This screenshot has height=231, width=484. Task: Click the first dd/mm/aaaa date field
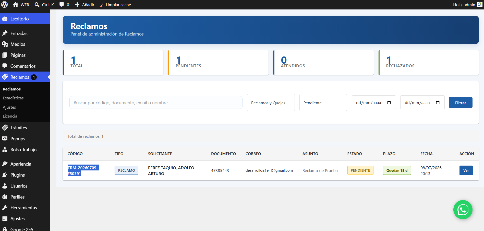374,102
